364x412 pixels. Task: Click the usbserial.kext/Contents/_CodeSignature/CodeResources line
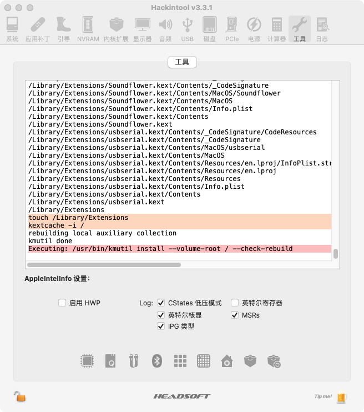click(173, 132)
